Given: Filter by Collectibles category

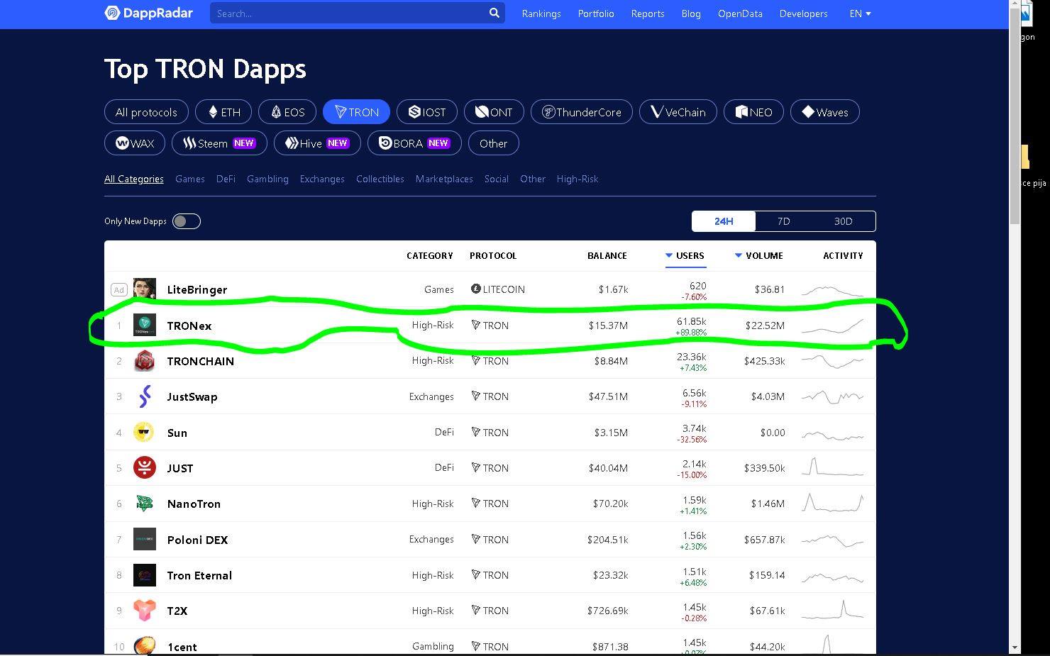Looking at the screenshot, I should pos(380,179).
